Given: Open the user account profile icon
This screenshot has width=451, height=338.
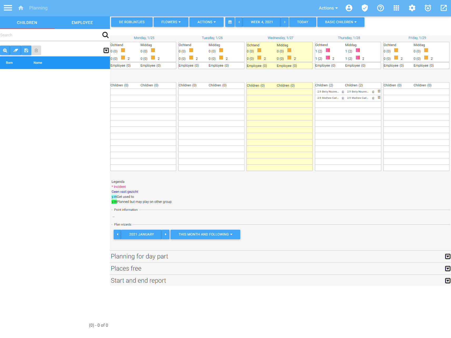Looking at the screenshot, I should click(349, 8).
